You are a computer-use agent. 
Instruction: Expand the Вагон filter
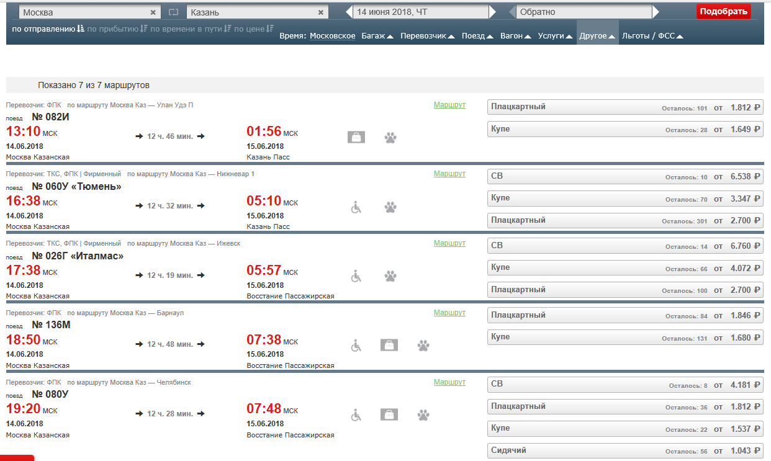click(516, 36)
